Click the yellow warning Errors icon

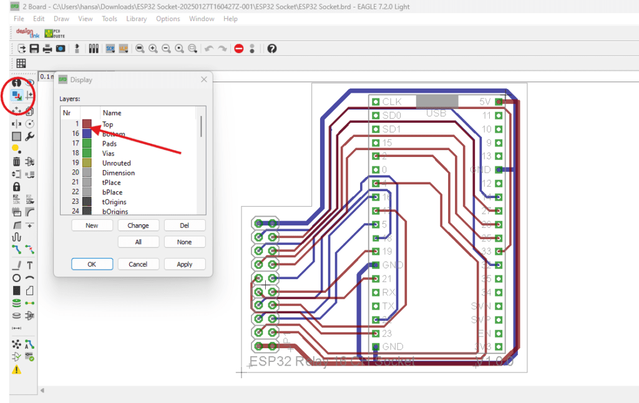point(16,369)
